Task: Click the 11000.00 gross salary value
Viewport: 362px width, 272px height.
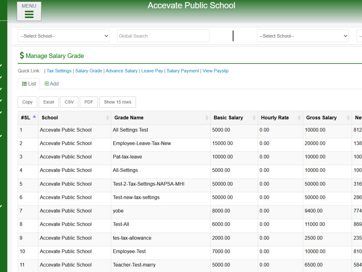Action: pos(315,224)
